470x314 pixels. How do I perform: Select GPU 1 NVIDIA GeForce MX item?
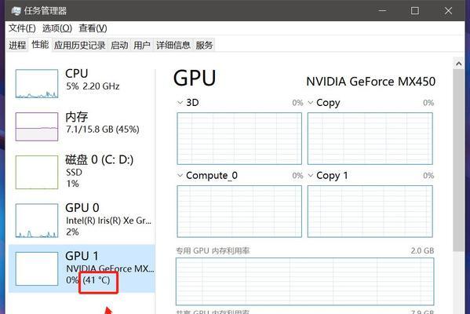click(82, 268)
